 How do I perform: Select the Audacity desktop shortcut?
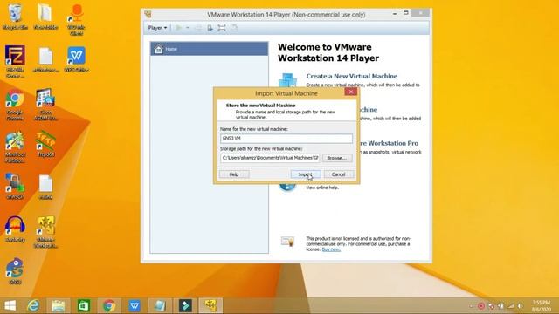(15, 229)
